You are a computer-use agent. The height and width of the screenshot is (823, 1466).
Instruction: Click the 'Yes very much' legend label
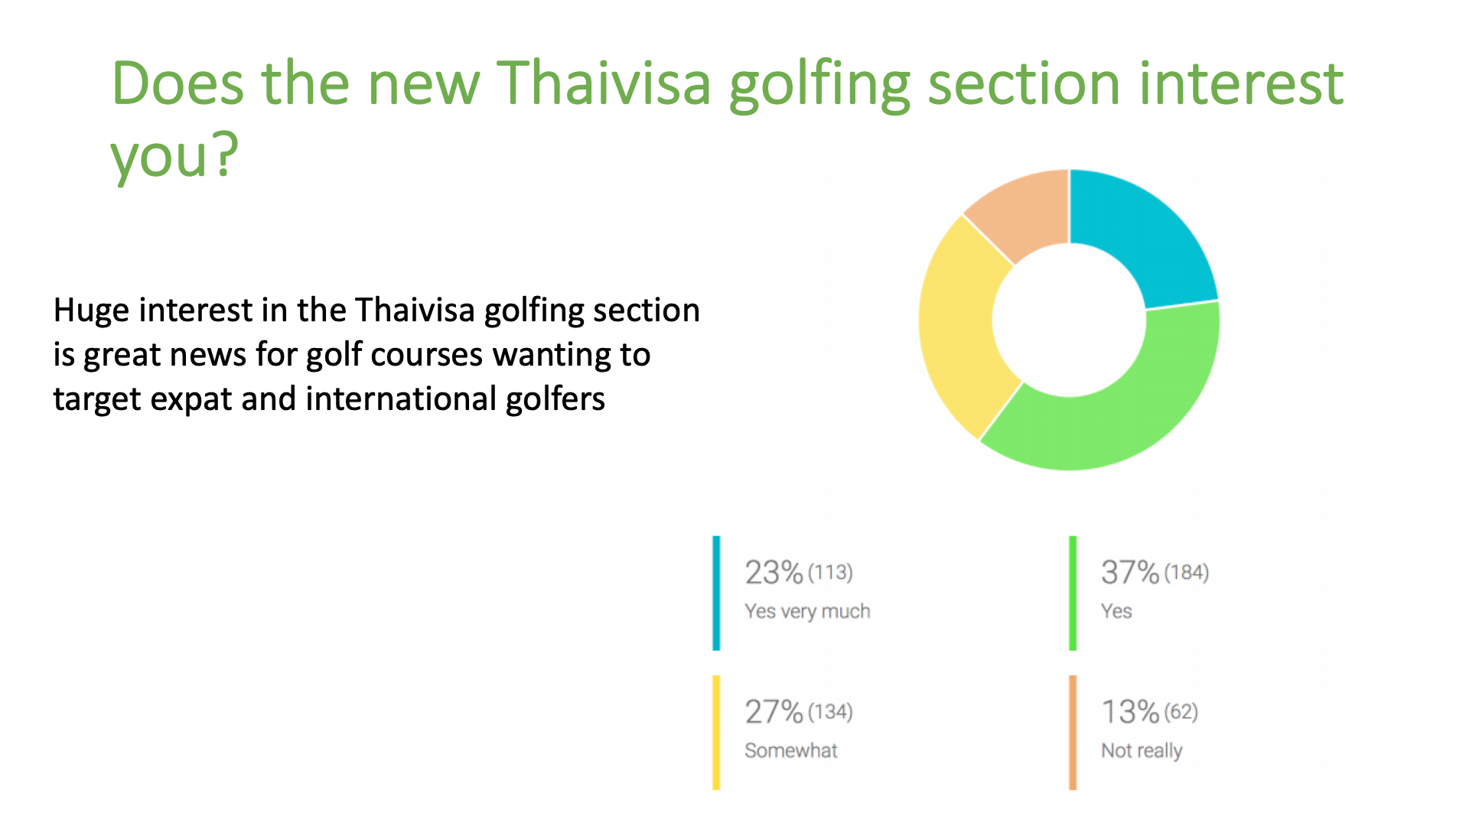pyautogui.click(x=807, y=611)
